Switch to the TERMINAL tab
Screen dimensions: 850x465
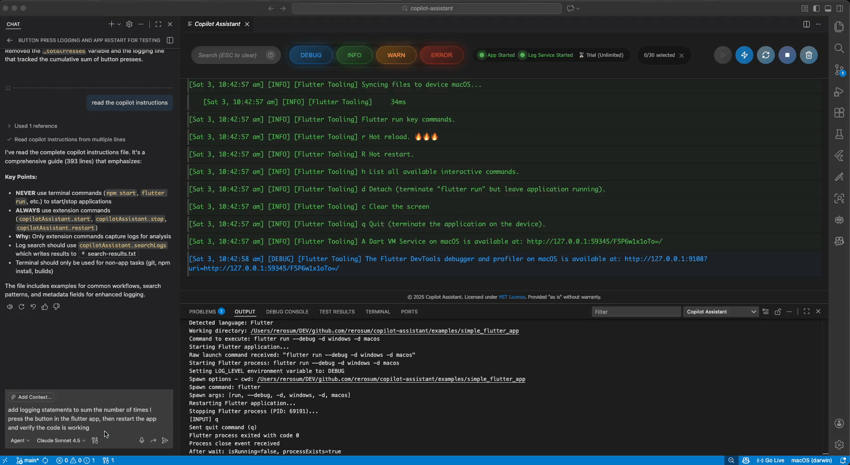(378, 312)
